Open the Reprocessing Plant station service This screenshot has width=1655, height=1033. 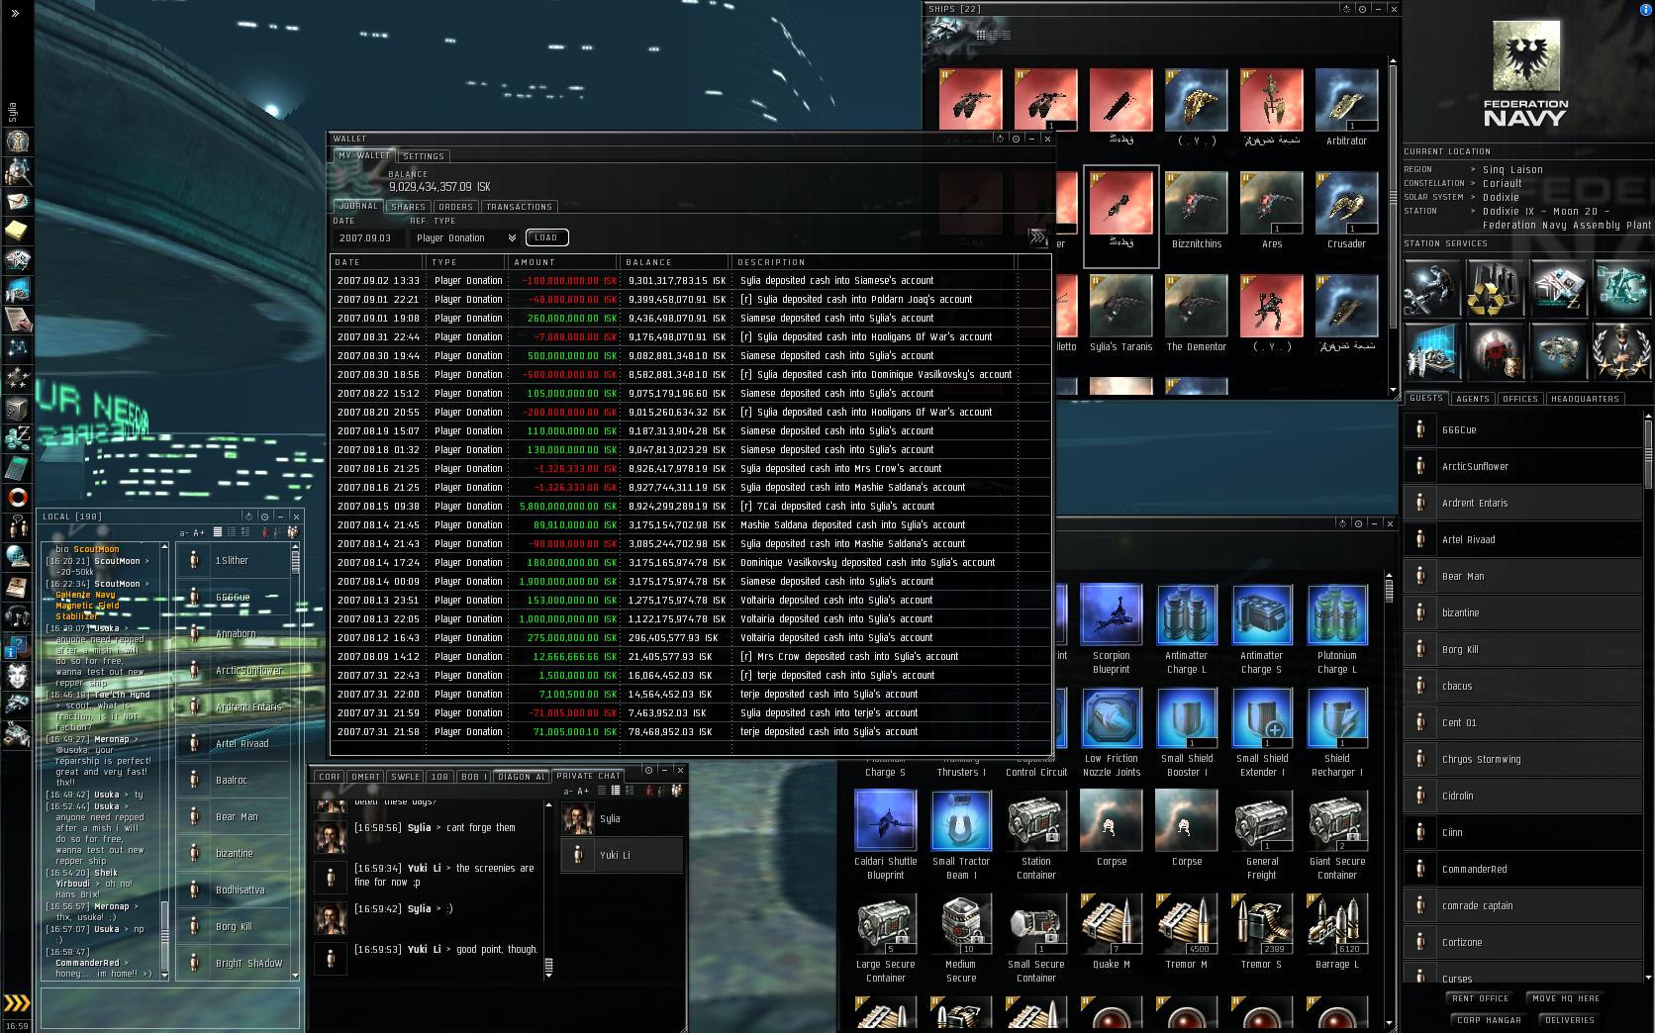click(x=1494, y=287)
